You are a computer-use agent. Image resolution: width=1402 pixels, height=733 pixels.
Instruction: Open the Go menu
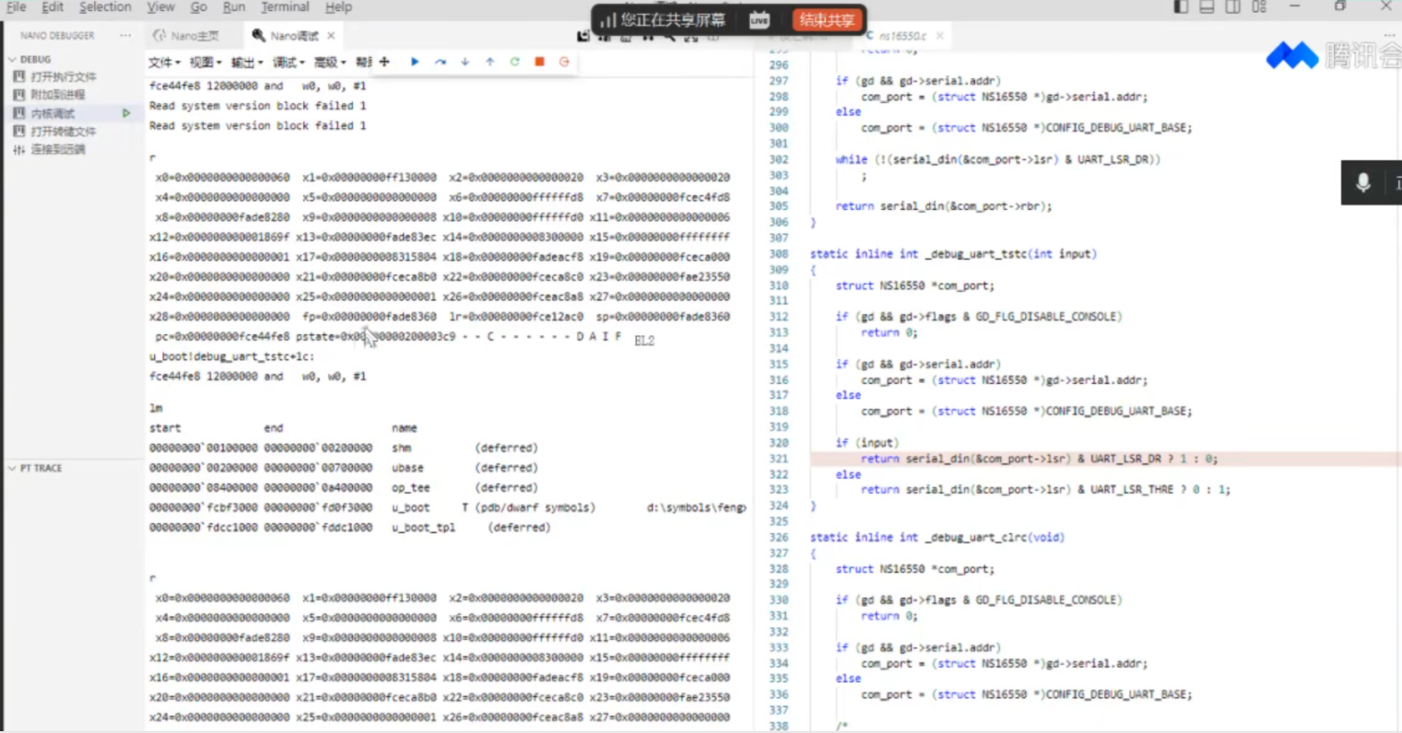pyautogui.click(x=198, y=6)
